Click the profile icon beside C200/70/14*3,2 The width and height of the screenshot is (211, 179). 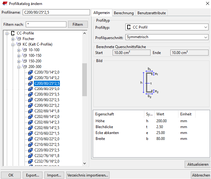[x=30, y=78]
